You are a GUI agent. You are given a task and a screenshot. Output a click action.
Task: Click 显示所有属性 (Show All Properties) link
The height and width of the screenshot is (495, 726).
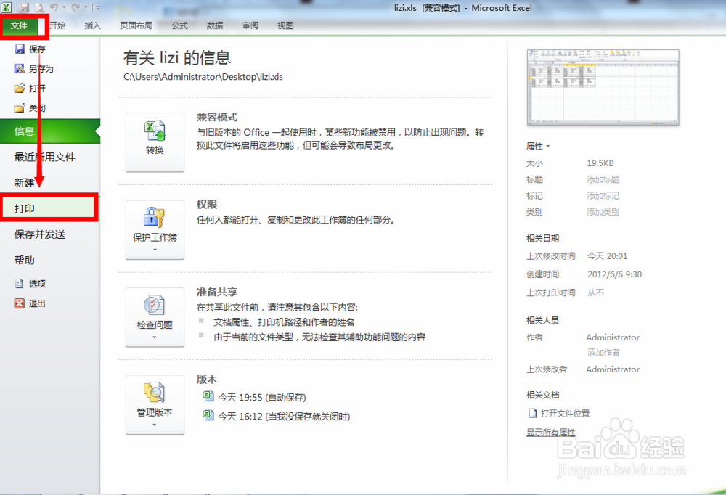[551, 431]
